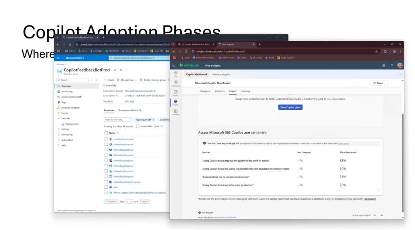Open the prodbotenvironment resource link
Image resolution: width=415 pixels, height=230 pixels.
(x=124, y=139)
